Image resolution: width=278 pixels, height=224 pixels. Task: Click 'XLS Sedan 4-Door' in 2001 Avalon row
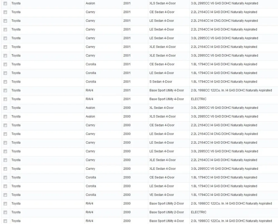(162, 3)
